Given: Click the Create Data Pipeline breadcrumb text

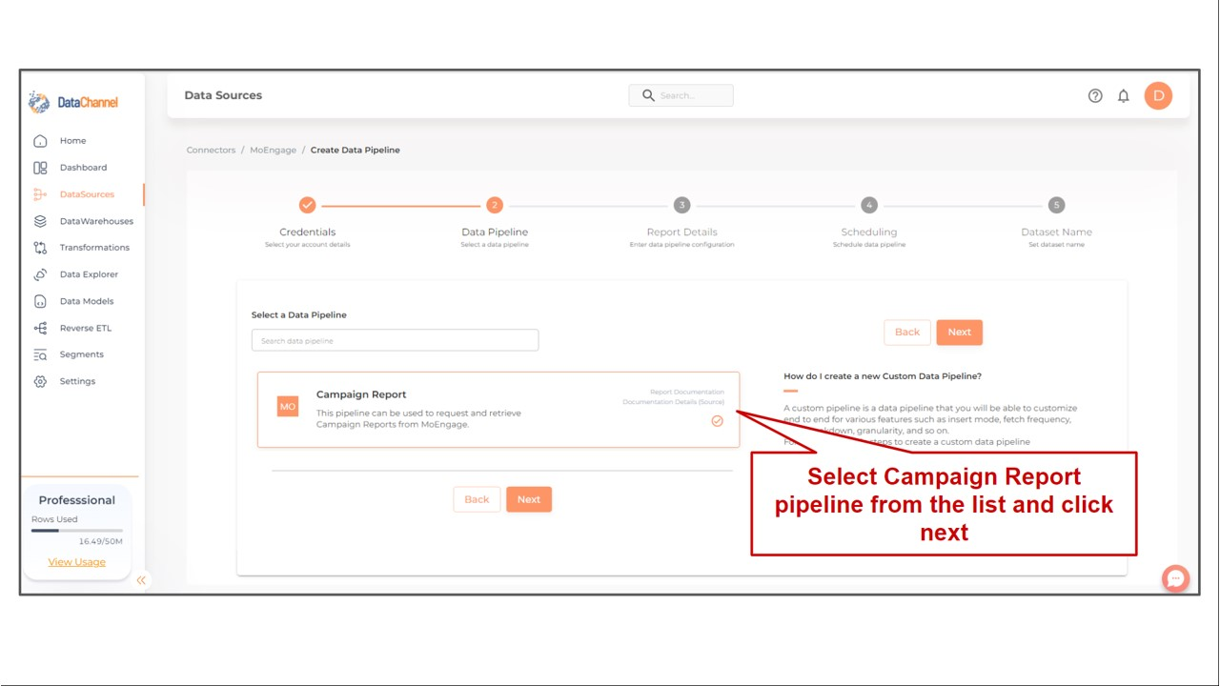Looking at the screenshot, I should tap(355, 150).
